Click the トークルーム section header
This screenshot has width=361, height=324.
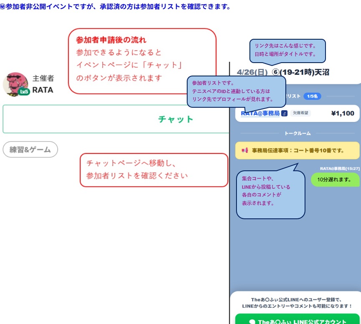pos(297,133)
